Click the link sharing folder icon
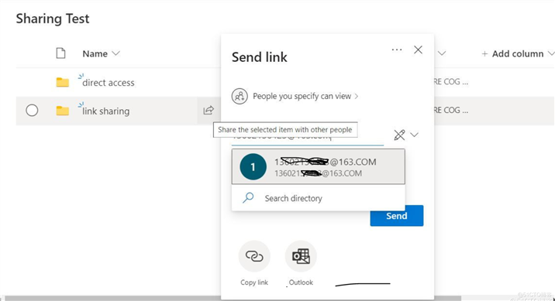This screenshot has height=301, width=555. pos(63,111)
